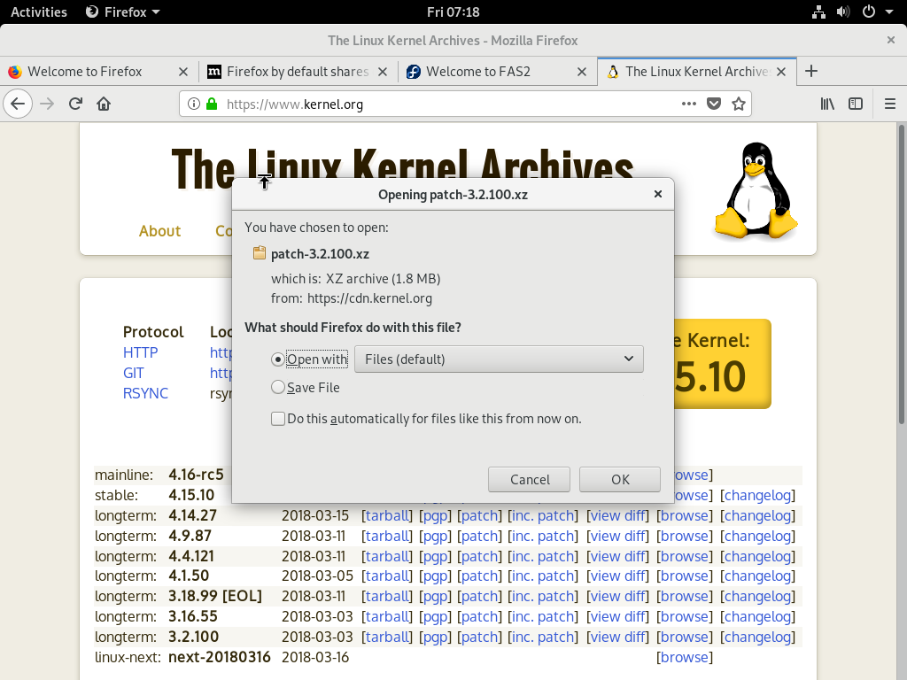Close the Welcome to Firefox tab
The width and height of the screenshot is (907, 680).
(183, 72)
